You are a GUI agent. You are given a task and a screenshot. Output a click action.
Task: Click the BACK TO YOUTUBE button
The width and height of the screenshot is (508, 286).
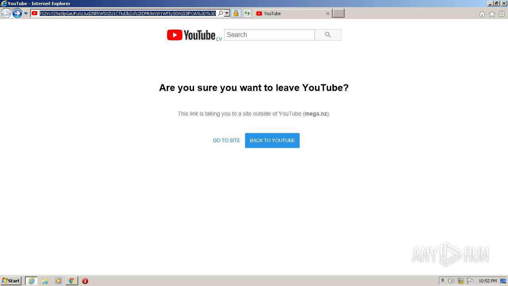272,140
